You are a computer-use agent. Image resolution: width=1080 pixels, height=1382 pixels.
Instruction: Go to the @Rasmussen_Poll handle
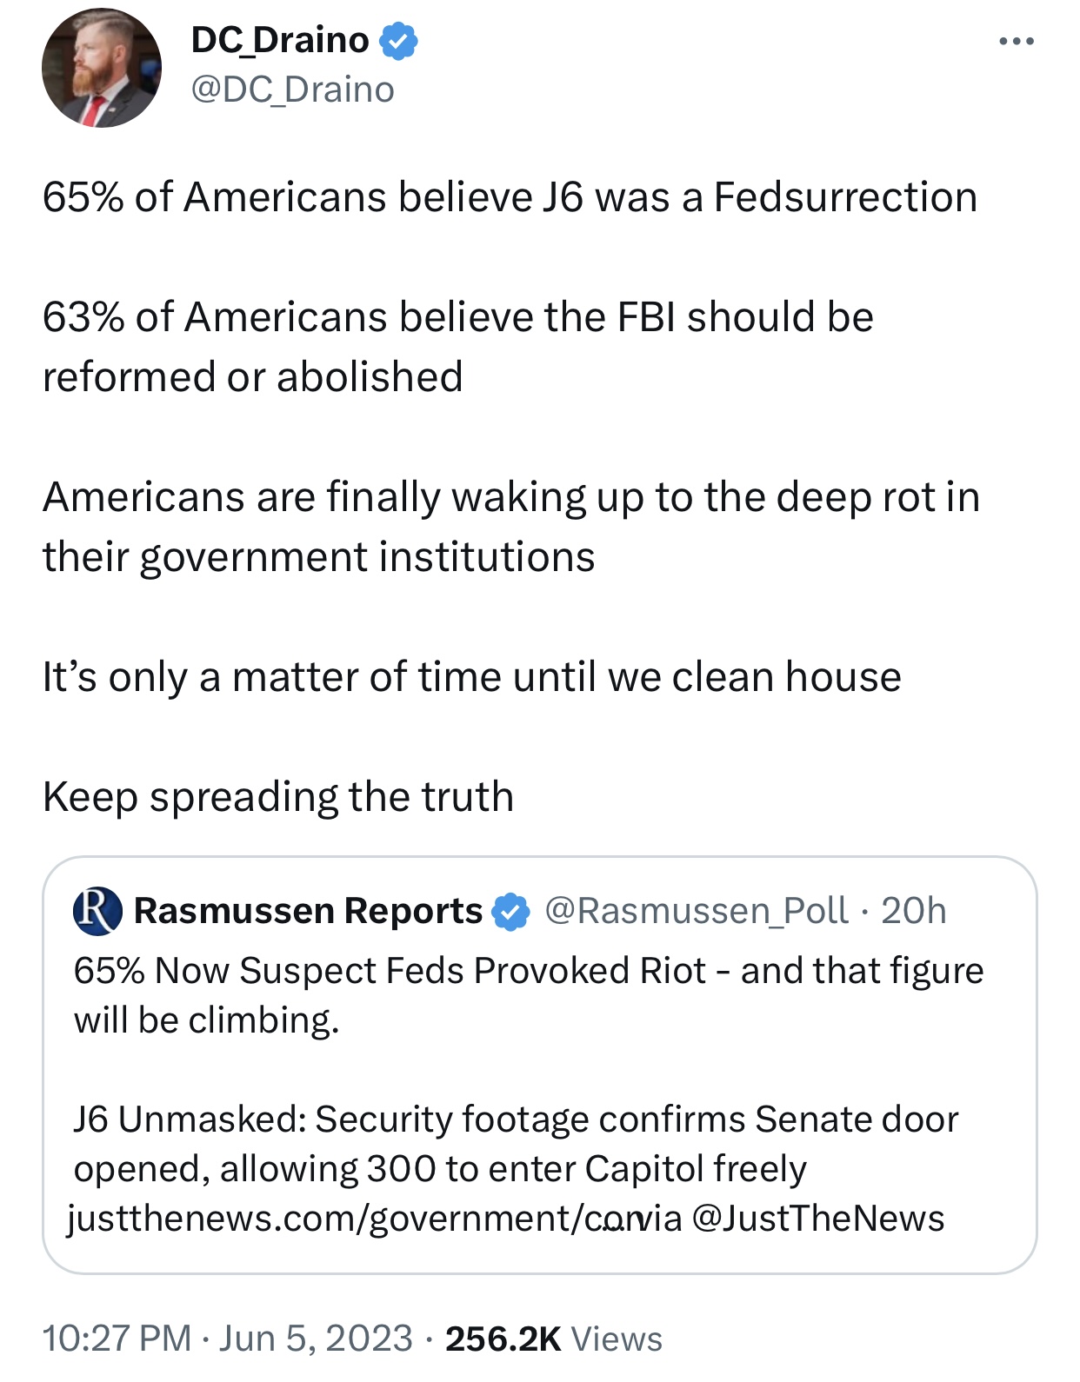696,911
